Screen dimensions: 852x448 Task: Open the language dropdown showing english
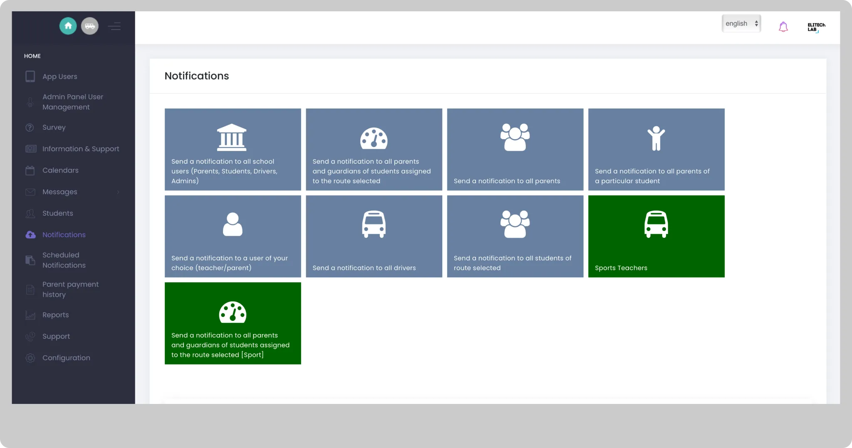coord(741,24)
